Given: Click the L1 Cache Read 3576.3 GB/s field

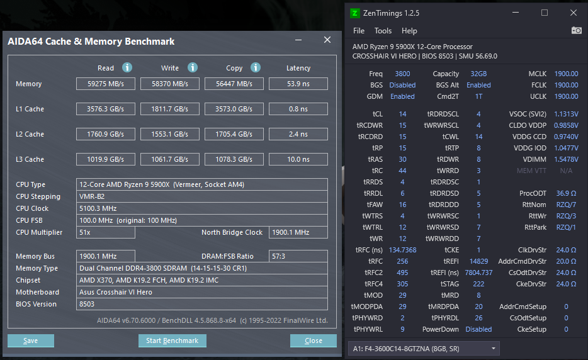Looking at the screenshot, I should click(106, 109).
